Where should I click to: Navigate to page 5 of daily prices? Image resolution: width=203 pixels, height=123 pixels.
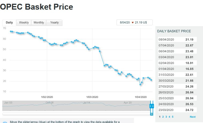tap(172, 117)
